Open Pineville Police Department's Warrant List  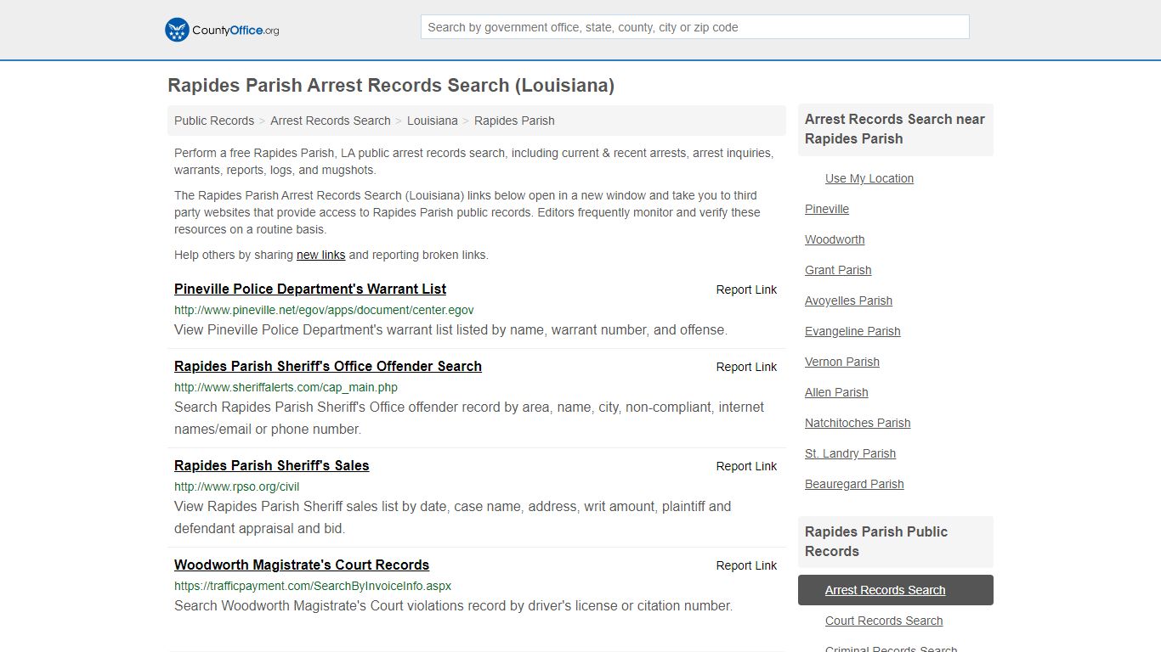pyautogui.click(x=310, y=289)
